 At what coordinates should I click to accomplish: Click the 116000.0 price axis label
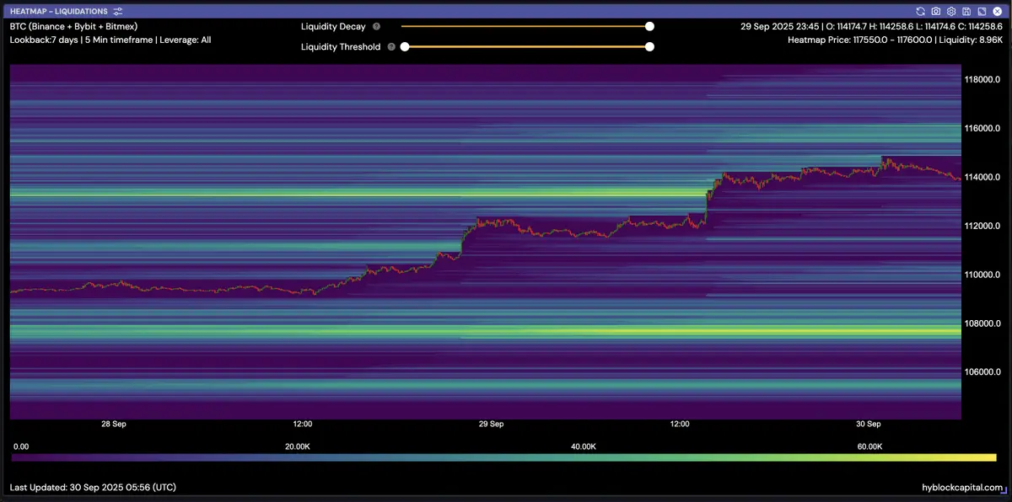(x=982, y=129)
